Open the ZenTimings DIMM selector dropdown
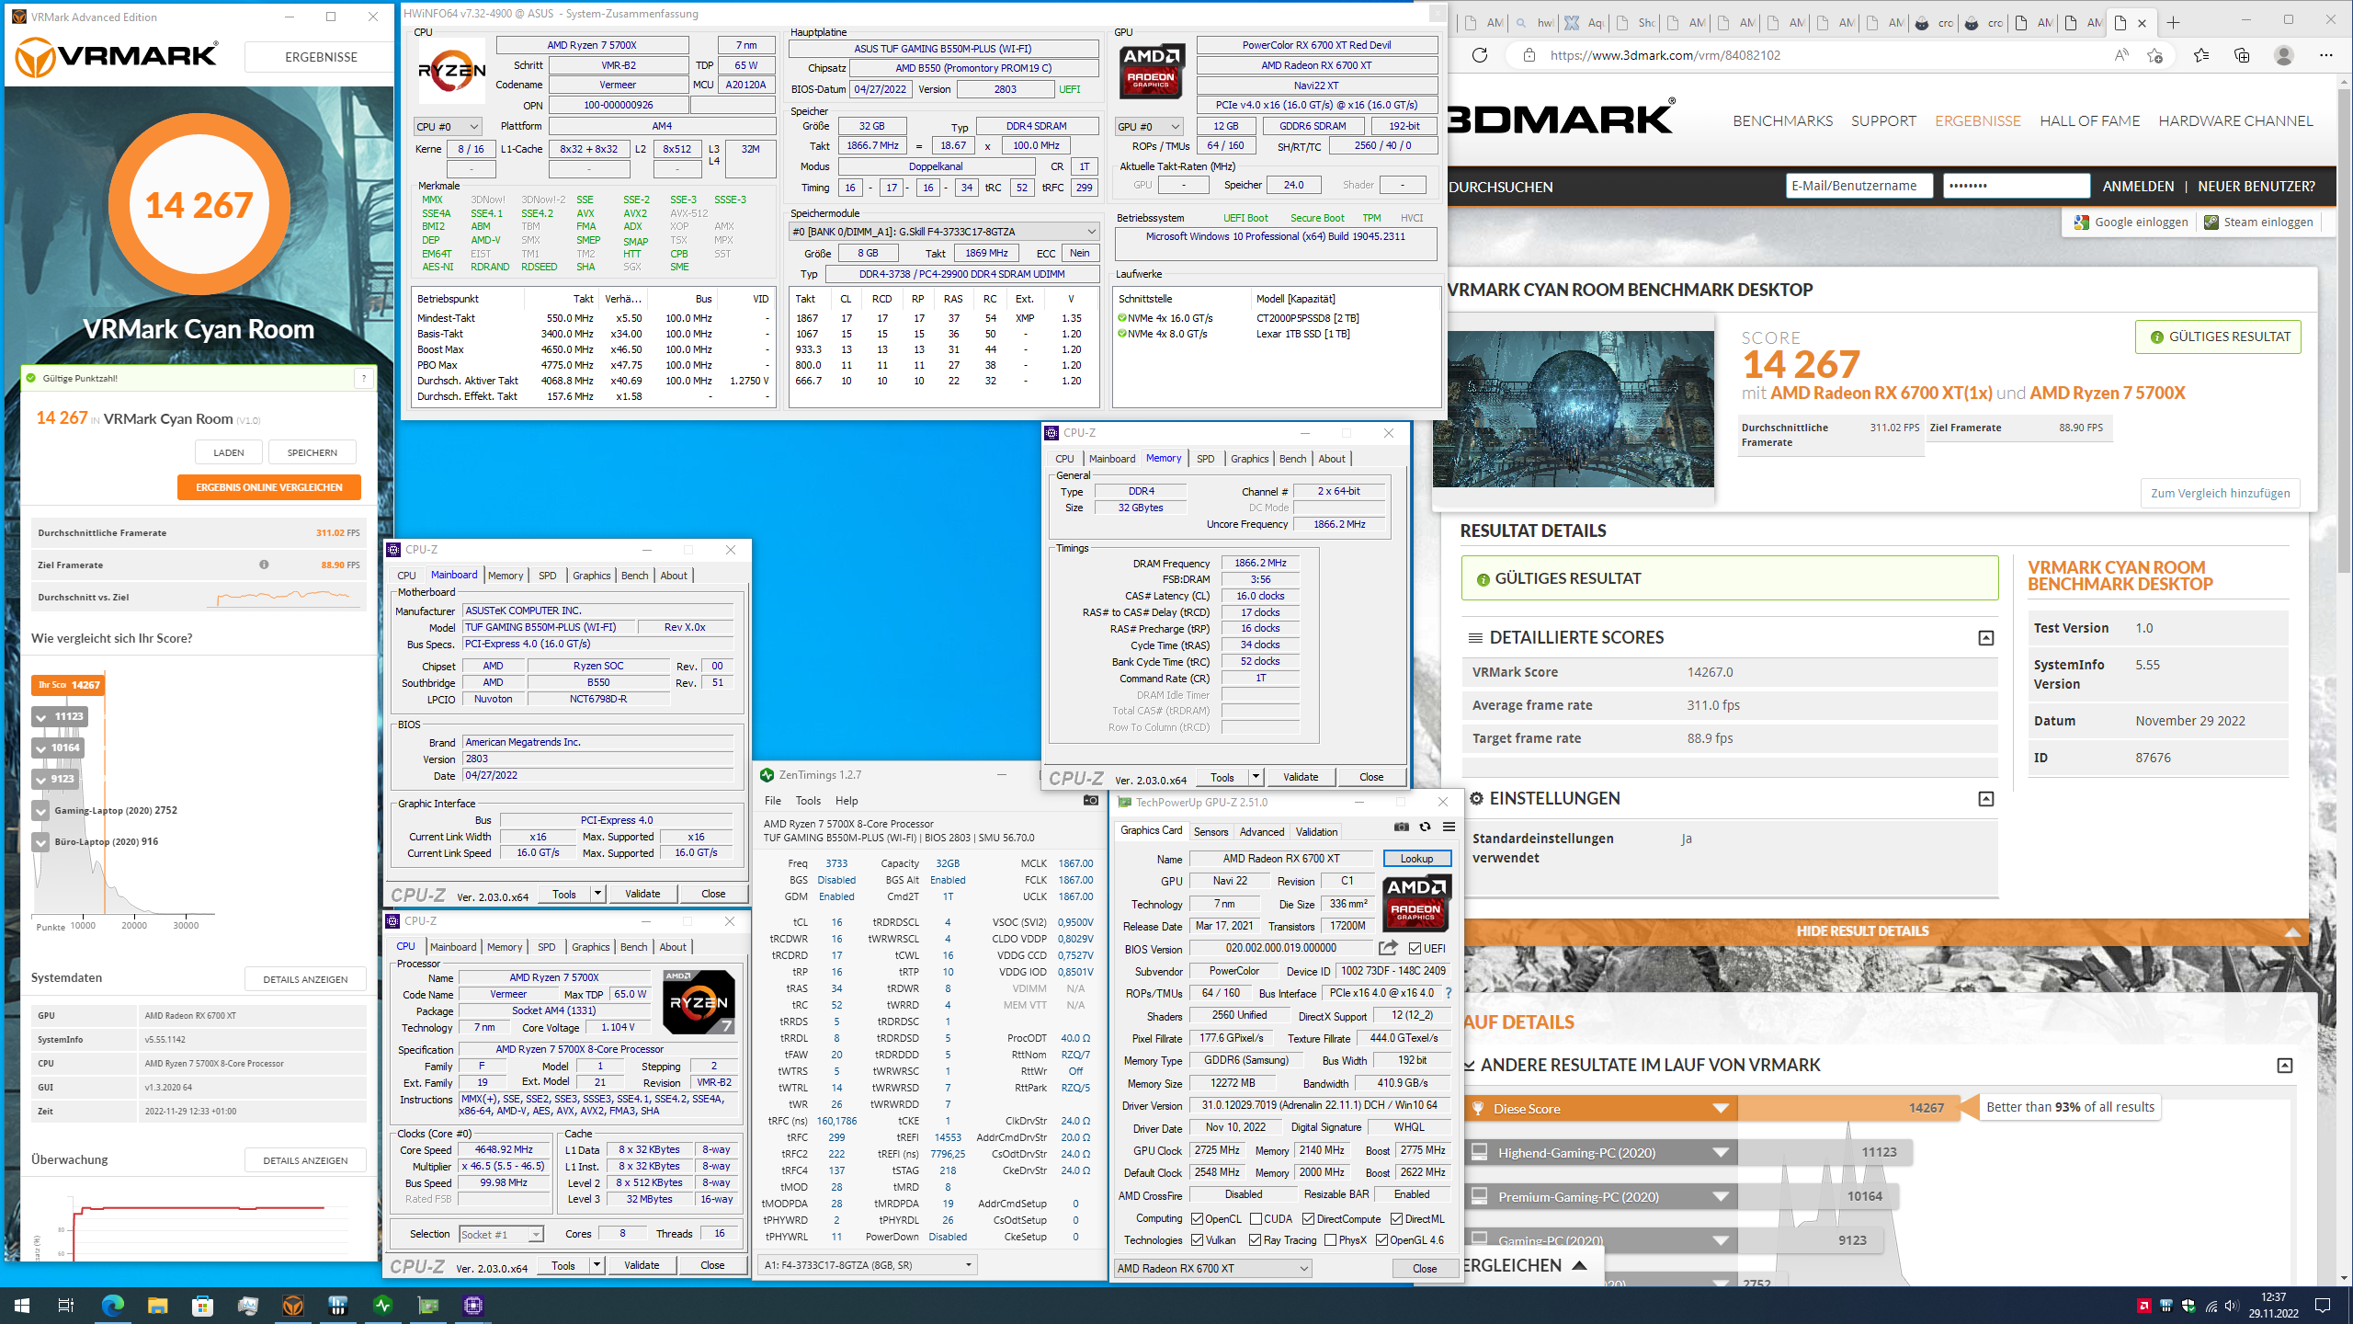This screenshot has height=1324, width=2353. coord(867,1265)
